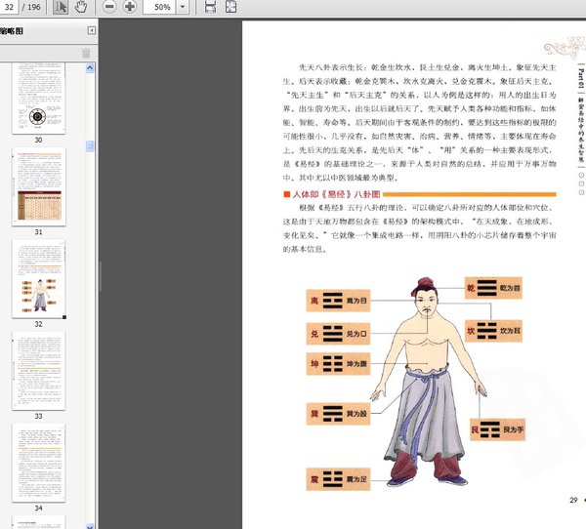586x529 pixels.
Task: Open page 30 thumbnail
Action: (x=38, y=100)
